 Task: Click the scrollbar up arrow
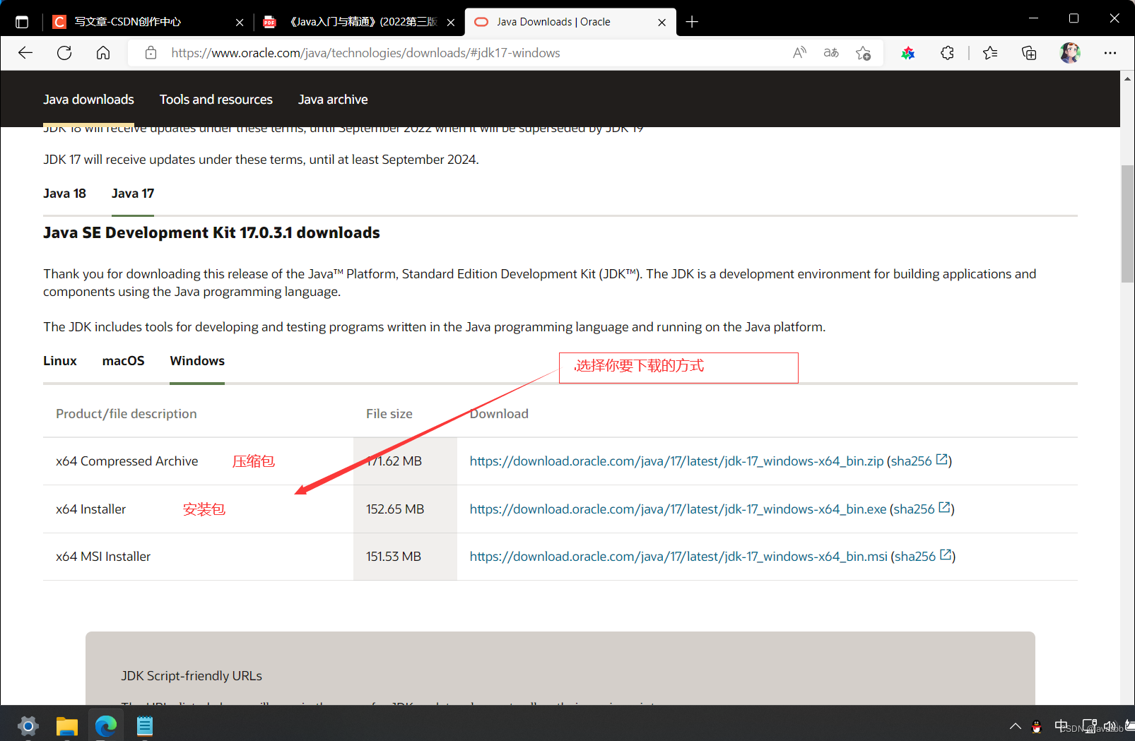(1127, 78)
